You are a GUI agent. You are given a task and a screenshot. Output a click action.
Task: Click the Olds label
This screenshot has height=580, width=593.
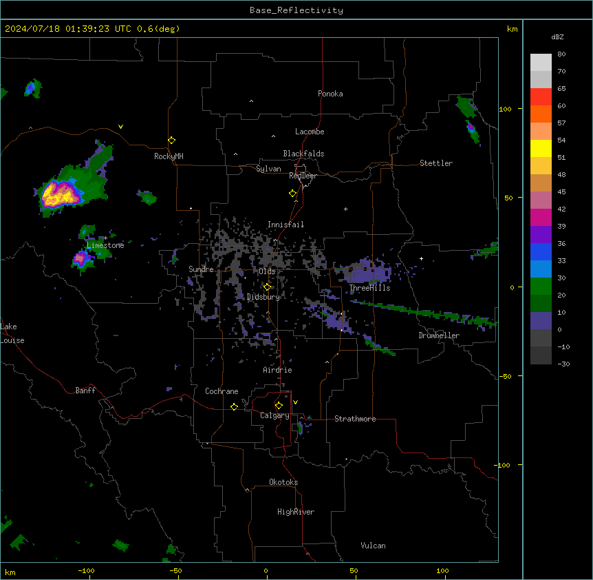267,271
